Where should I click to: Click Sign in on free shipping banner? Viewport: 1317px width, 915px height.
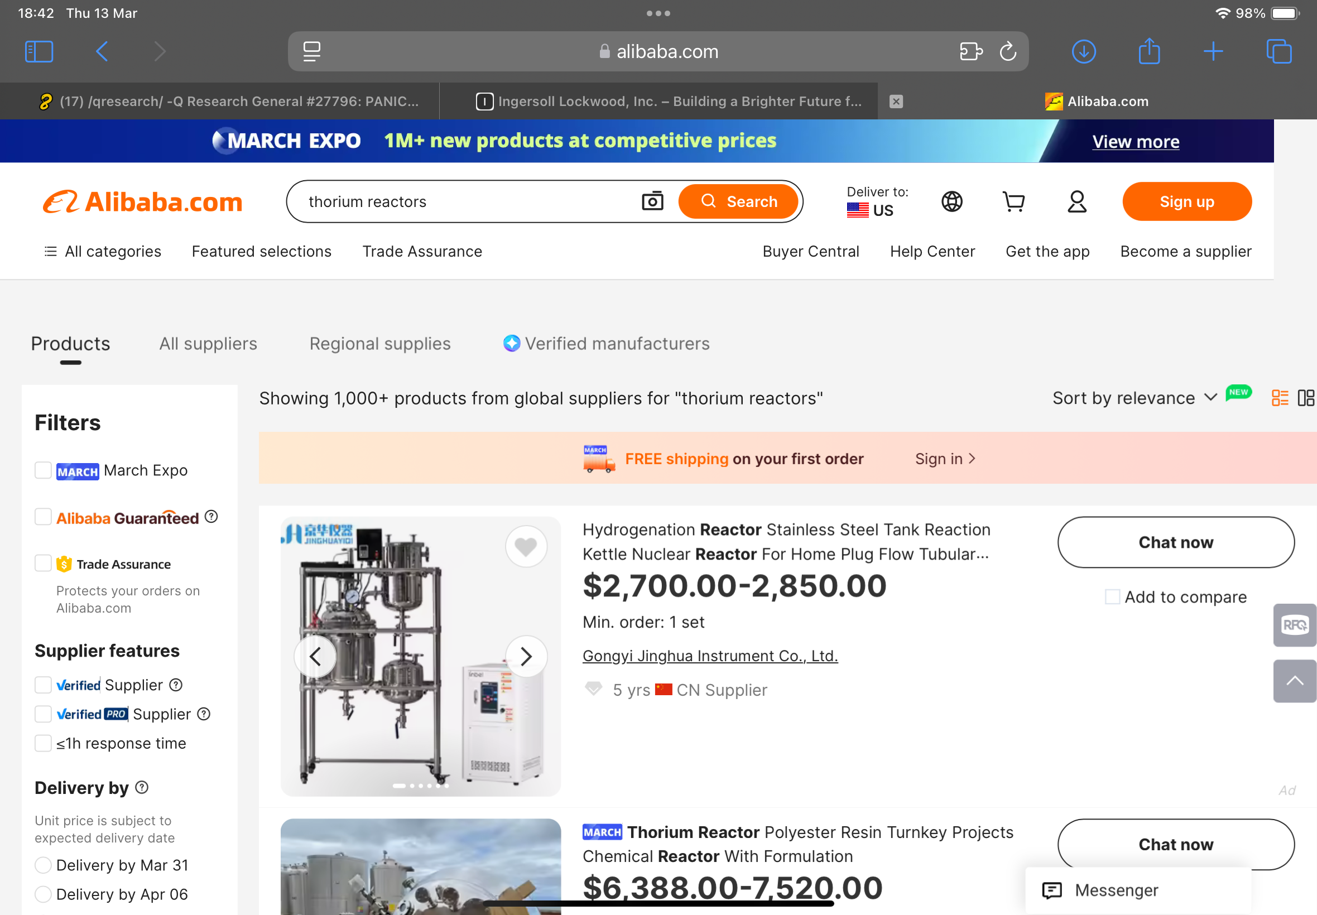pos(945,459)
